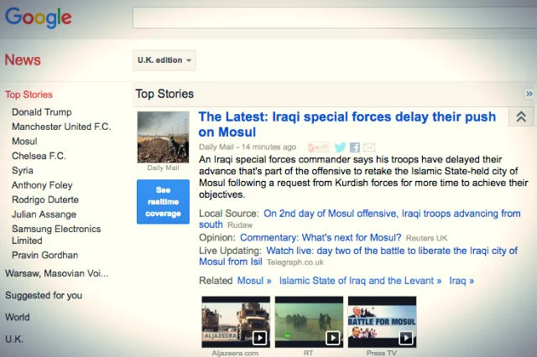Open related topic Iraq »
The image size is (537, 357).
pyautogui.click(x=461, y=281)
